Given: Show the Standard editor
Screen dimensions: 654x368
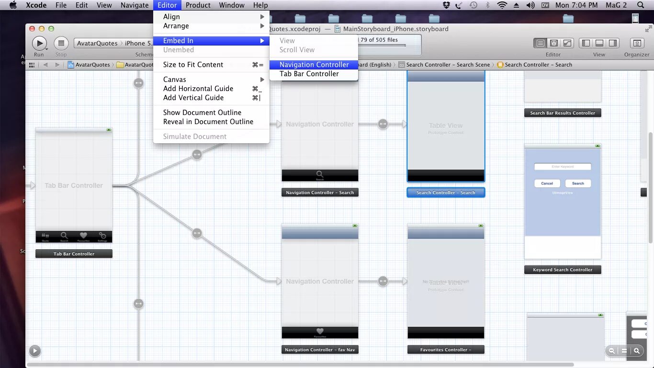Looking at the screenshot, I should pyautogui.click(x=541, y=43).
